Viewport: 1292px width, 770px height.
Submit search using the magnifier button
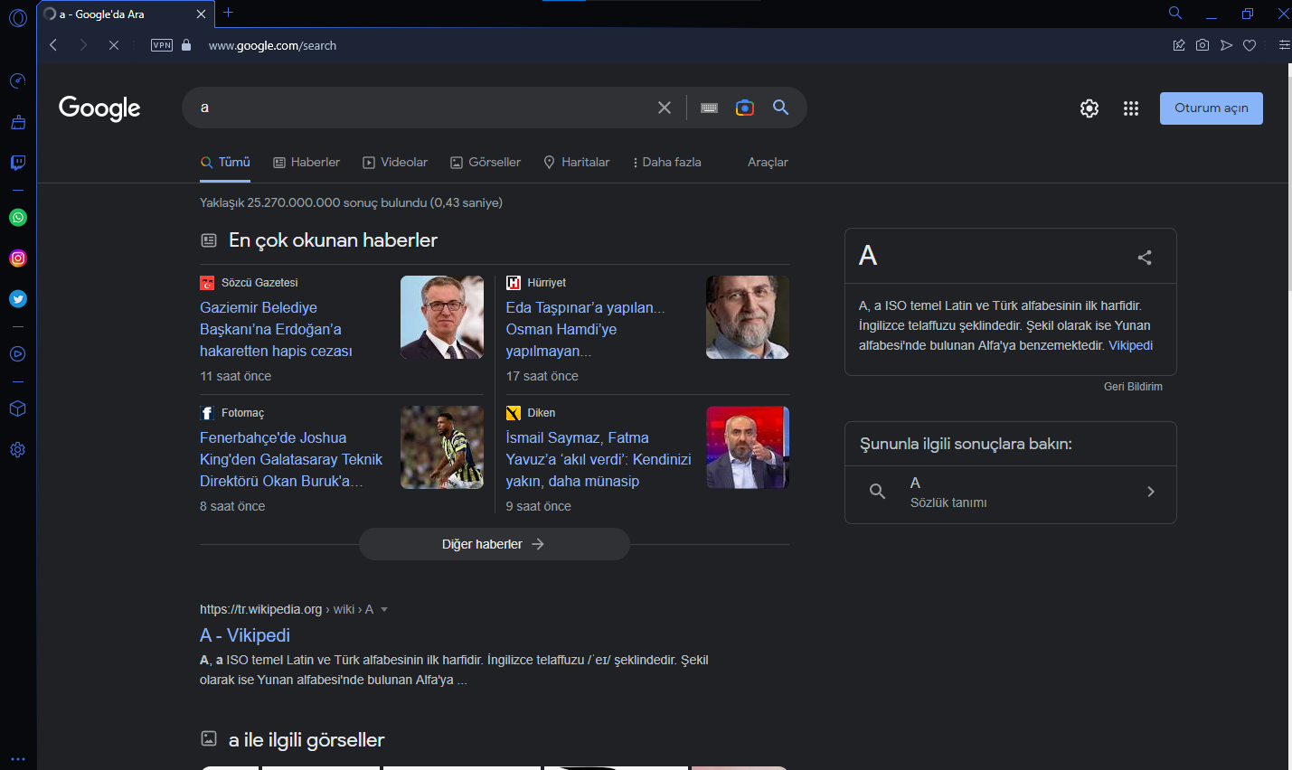coord(781,108)
